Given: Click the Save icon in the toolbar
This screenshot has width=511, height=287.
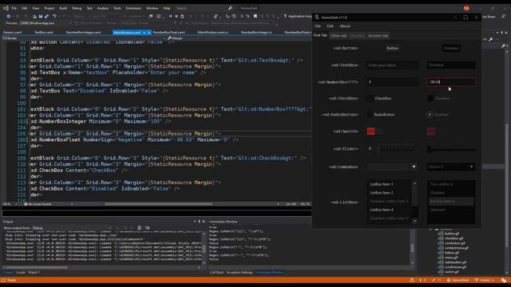Looking at the screenshot, I should pos(41,16).
